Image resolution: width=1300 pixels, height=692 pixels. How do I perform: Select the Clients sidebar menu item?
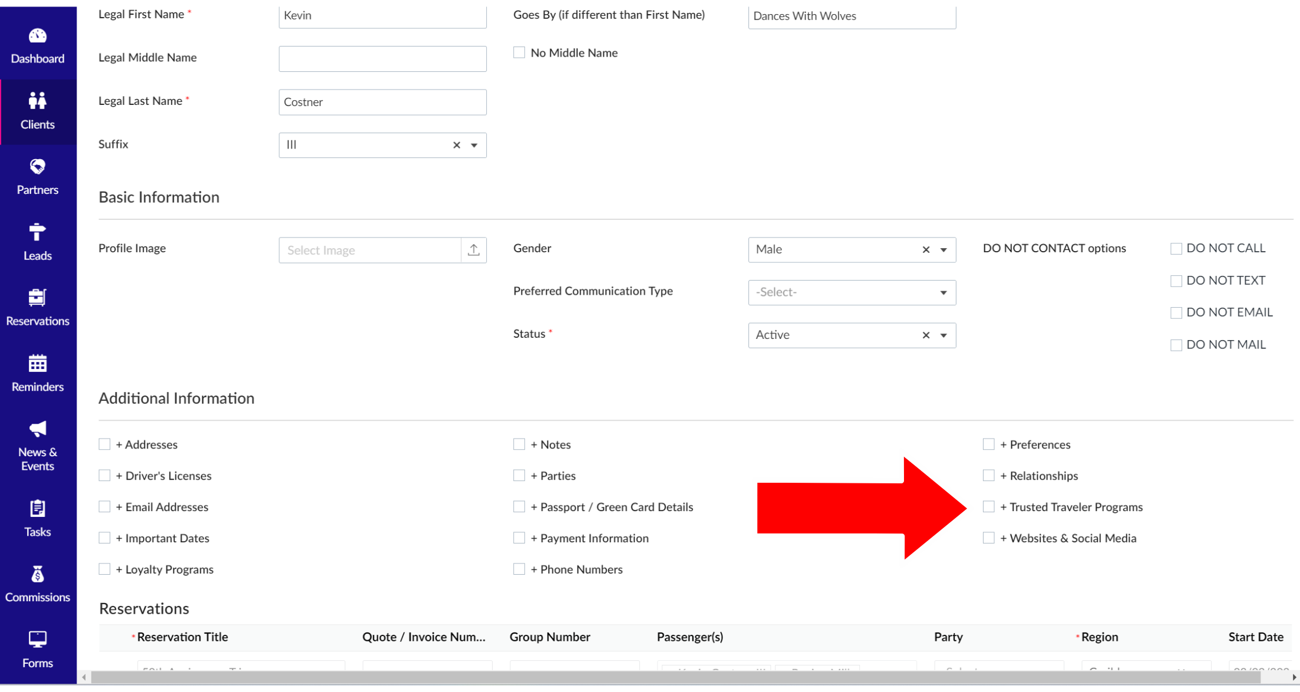[38, 112]
